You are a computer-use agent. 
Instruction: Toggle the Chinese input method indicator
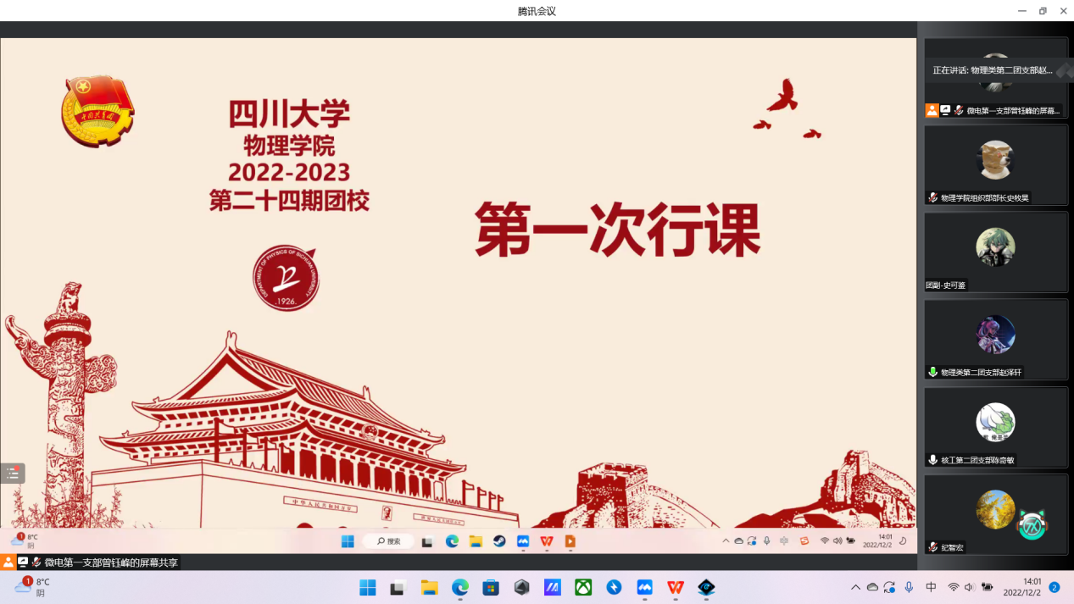point(931,587)
